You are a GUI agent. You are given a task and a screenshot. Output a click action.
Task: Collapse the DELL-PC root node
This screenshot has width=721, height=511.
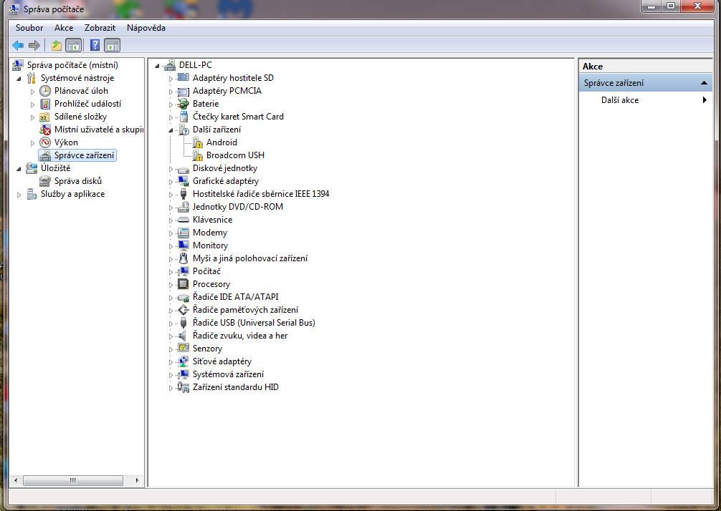pos(157,66)
